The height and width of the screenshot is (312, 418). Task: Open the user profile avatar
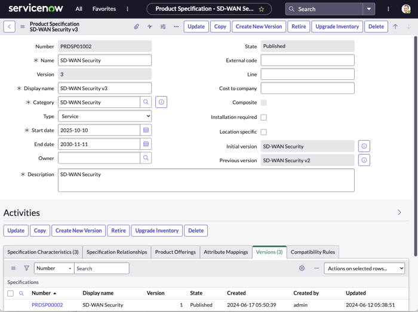(x=406, y=9)
